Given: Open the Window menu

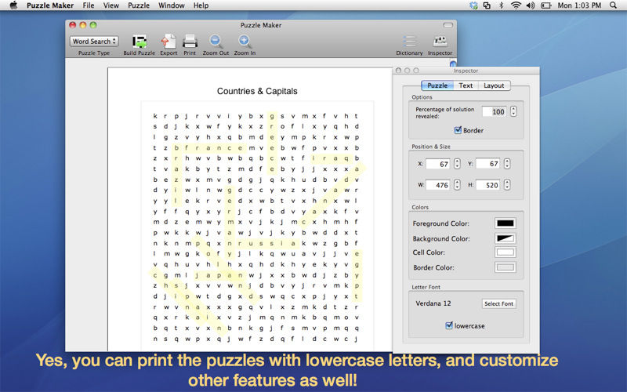Looking at the screenshot, I should (x=171, y=5).
